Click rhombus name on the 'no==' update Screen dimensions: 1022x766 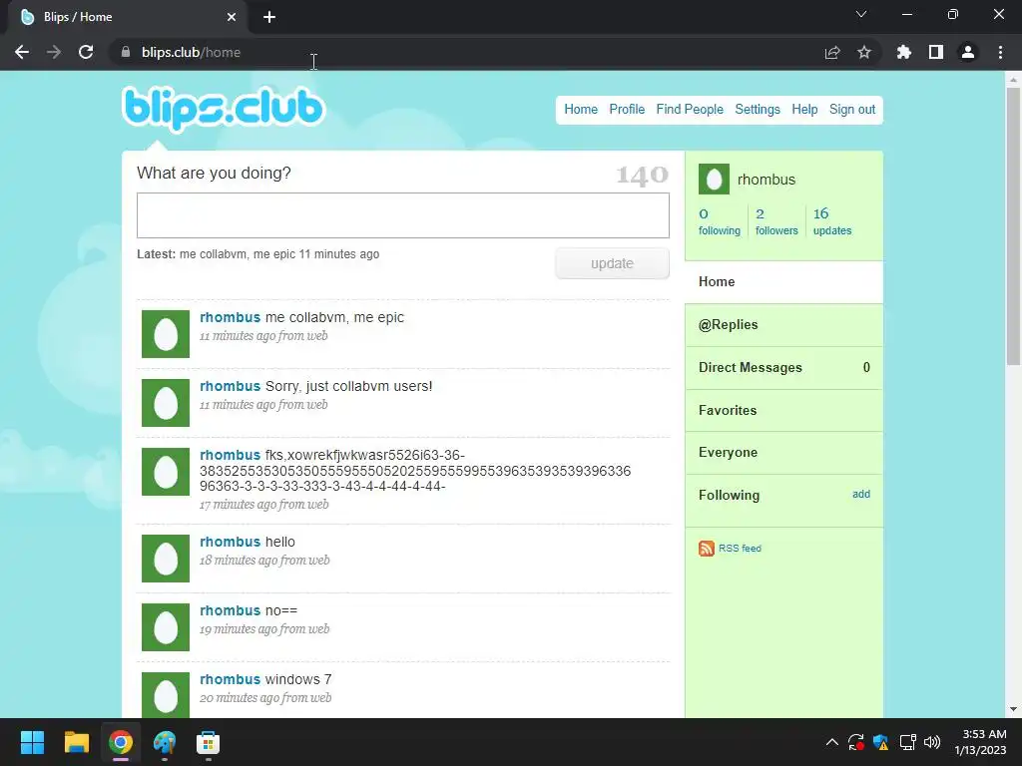click(231, 610)
